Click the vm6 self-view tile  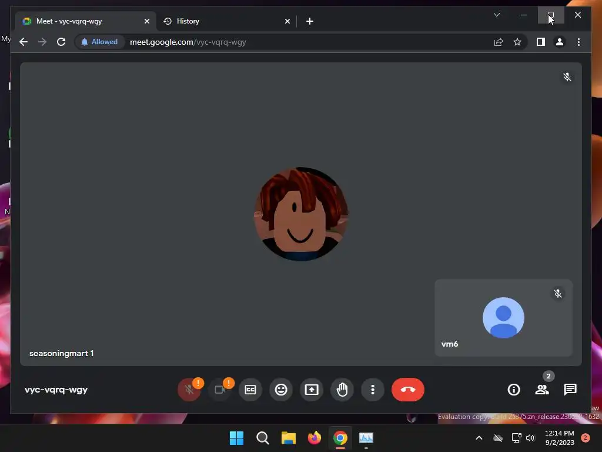click(504, 318)
